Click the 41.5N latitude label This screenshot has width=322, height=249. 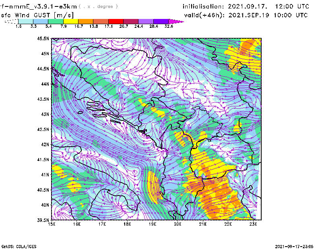tap(43, 160)
